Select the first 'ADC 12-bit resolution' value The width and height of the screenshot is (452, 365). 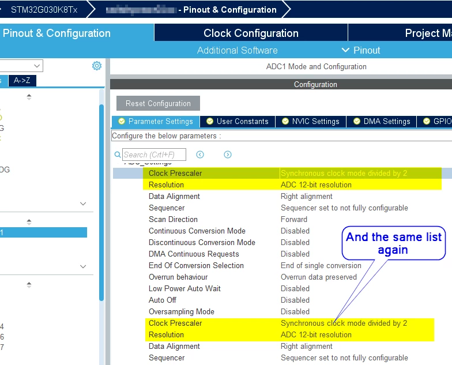point(316,185)
